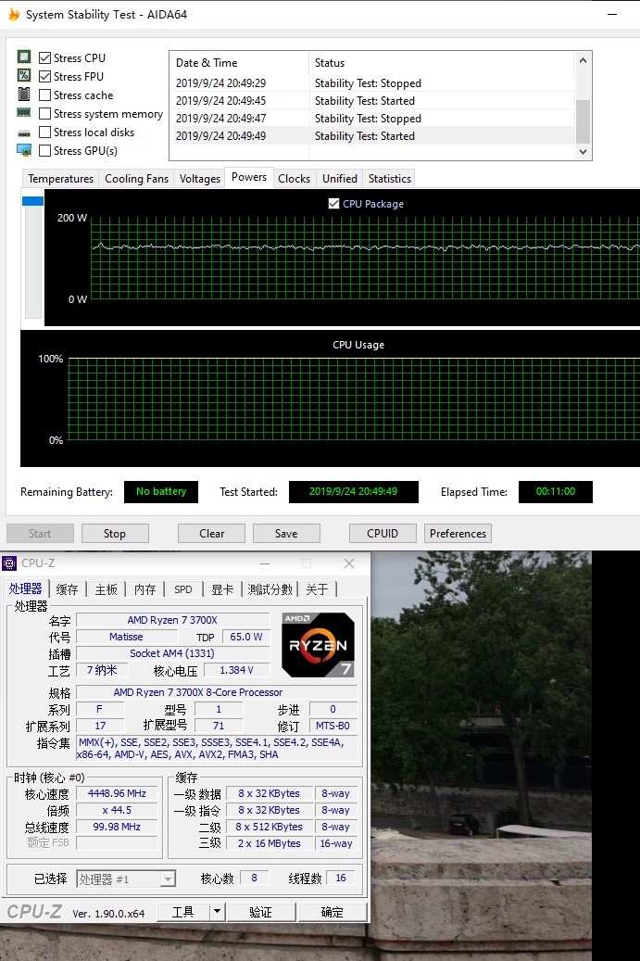The width and height of the screenshot is (640, 961).
Task: Switch to the Clocks tab
Action: (294, 178)
